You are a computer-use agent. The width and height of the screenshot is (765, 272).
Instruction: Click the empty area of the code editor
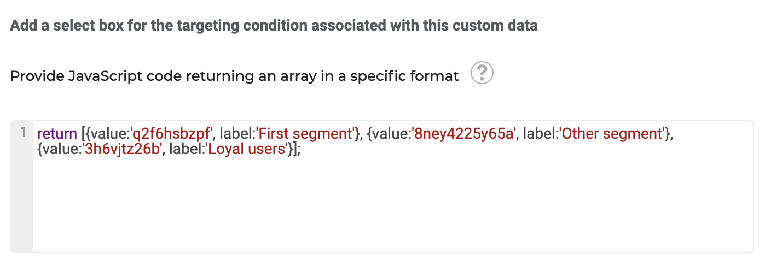point(392,208)
